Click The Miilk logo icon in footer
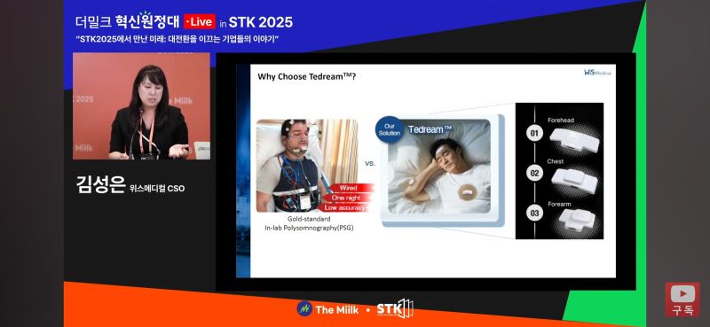This screenshot has height=327, width=710. click(304, 309)
